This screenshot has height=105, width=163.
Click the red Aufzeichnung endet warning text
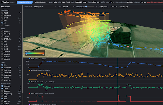tap(155, 2)
